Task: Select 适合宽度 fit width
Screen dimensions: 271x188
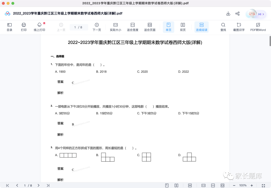Action: pyautogui.click(x=132, y=27)
